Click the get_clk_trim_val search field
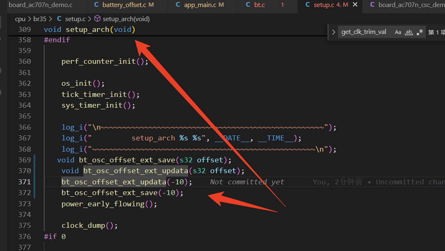The height and width of the screenshot is (251, 445). 364,32
